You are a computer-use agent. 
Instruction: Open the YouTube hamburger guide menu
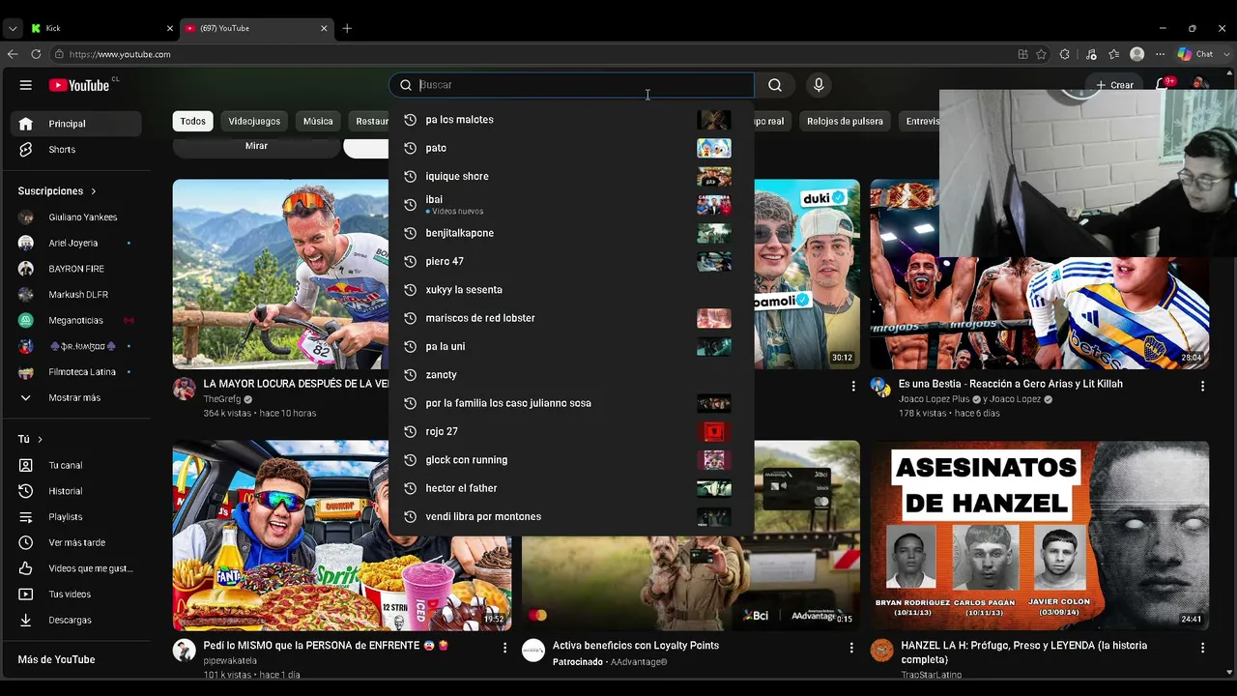26,85
